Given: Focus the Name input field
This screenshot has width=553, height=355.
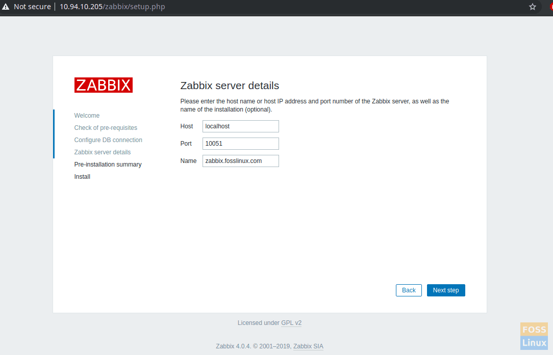Looking at the screenshot, I should click(x=240, y=161).
